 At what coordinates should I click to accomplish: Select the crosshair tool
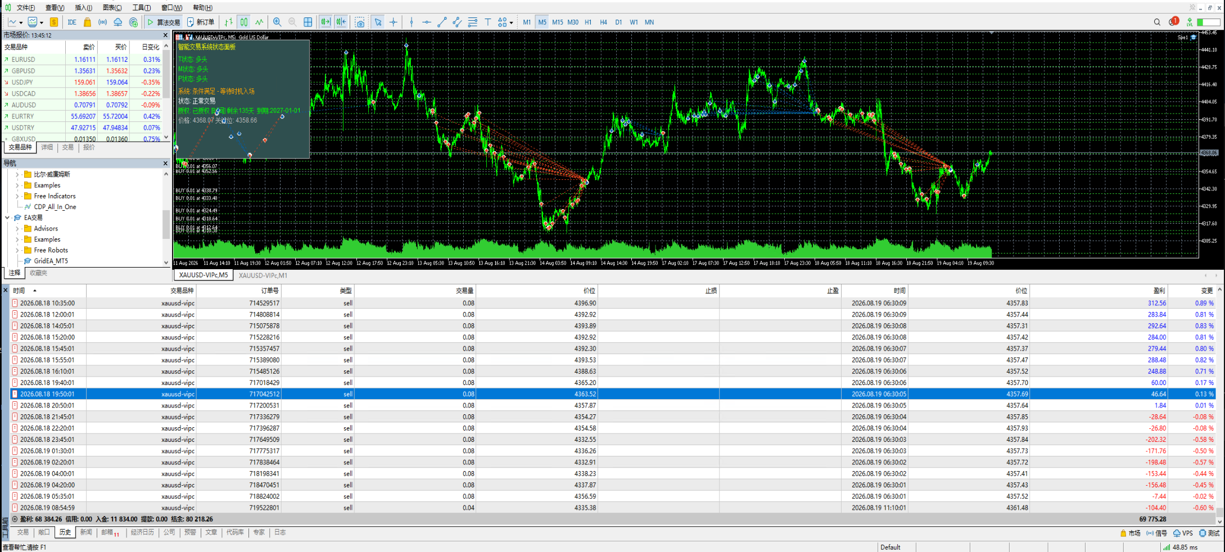point(394,22)
